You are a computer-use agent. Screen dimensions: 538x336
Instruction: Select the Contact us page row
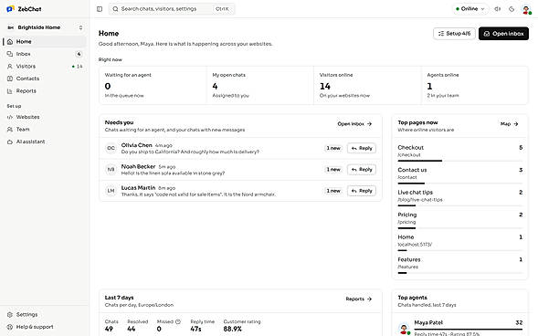460,174
